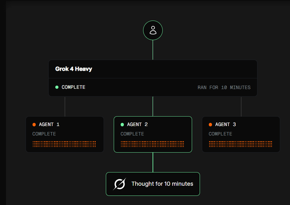Click the green status dot of Agent 2
Screen dimensions: 290x205
click(122, 124)
